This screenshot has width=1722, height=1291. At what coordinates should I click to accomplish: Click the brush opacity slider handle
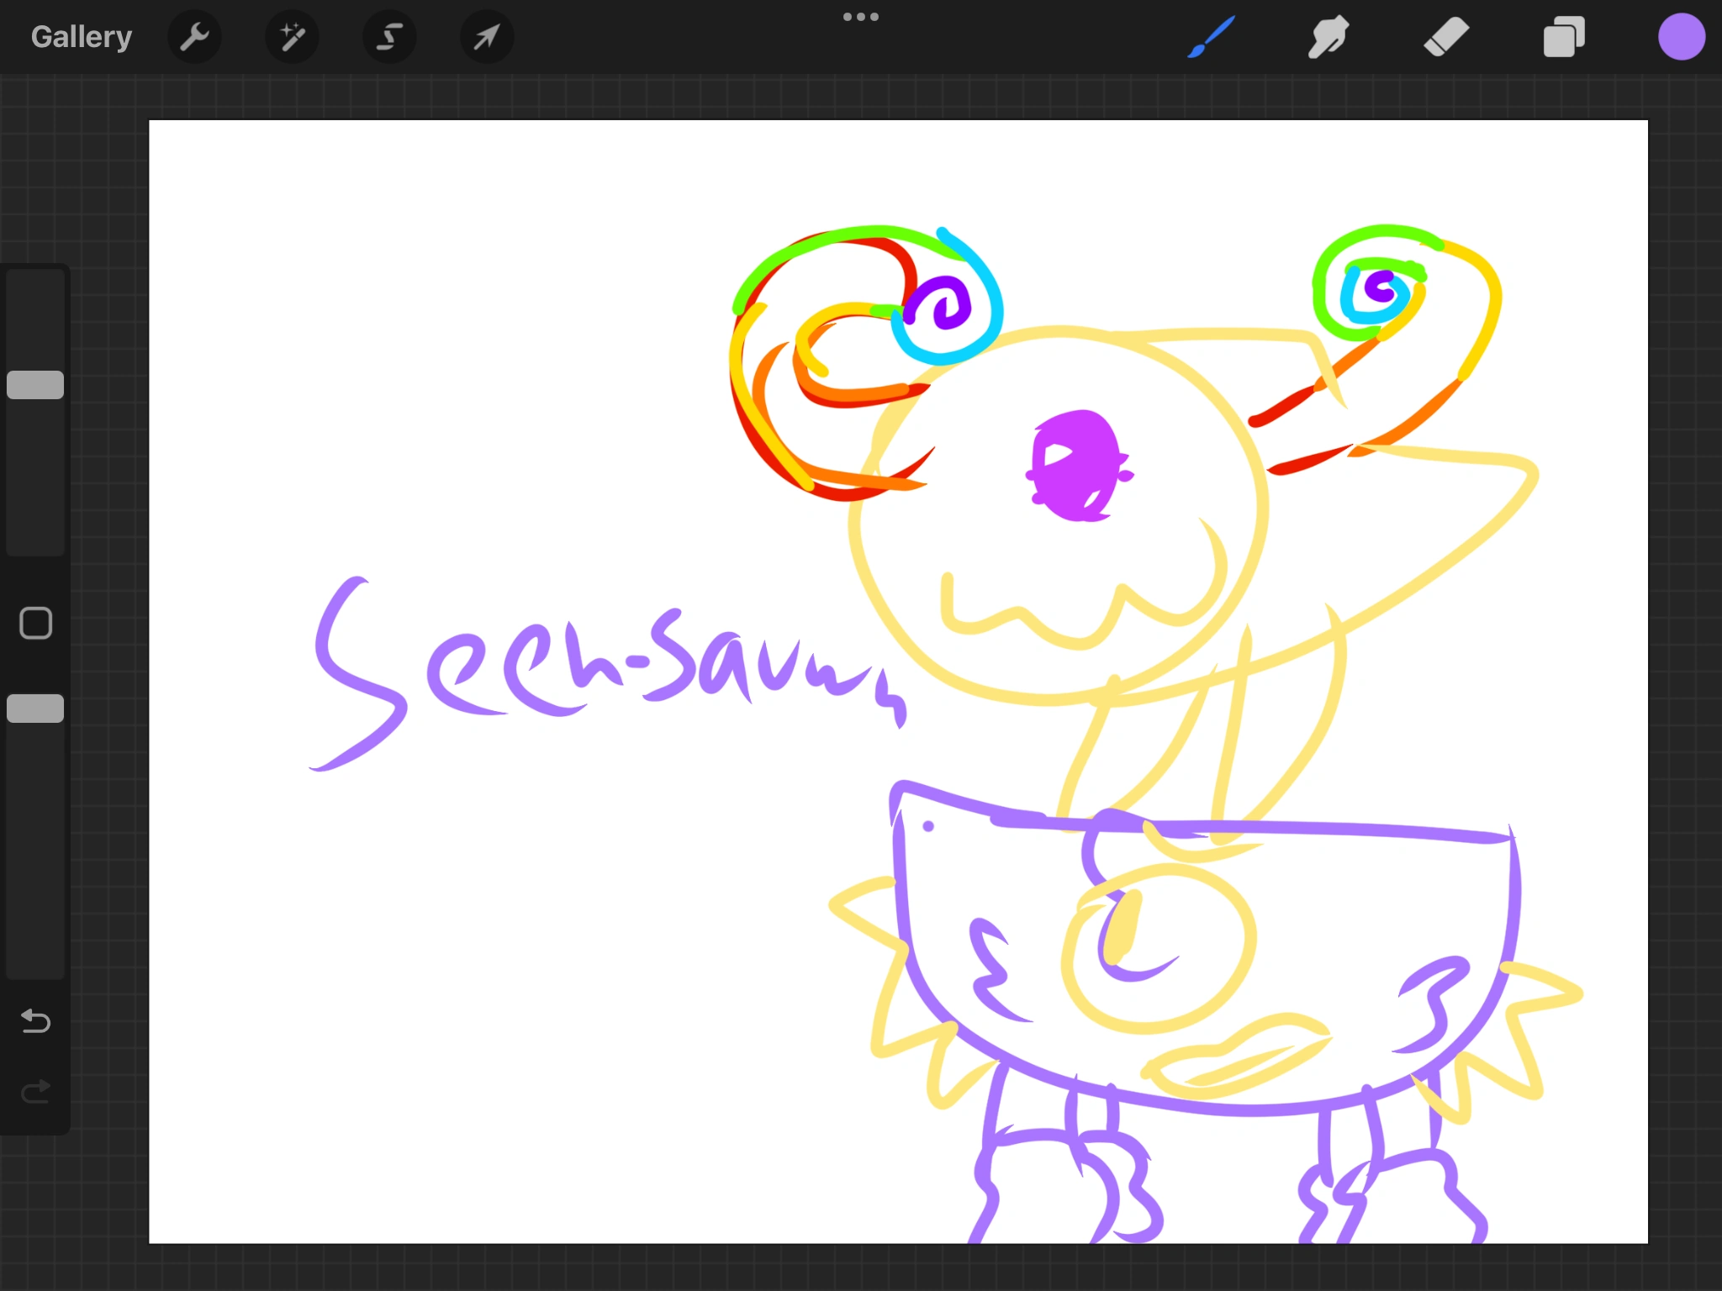[35, 709]
